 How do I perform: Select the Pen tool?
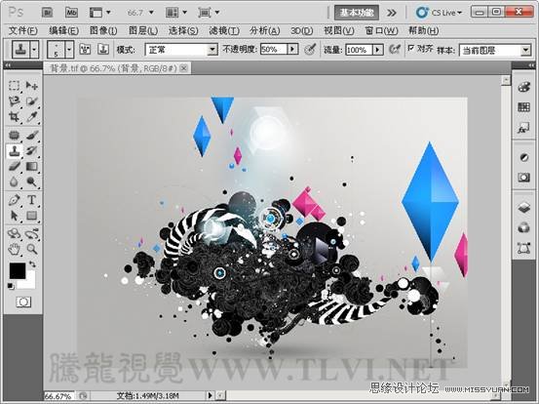point(14,200)
